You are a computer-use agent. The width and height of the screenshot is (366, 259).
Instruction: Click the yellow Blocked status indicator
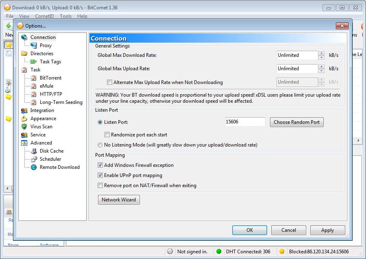coord(282,251)
